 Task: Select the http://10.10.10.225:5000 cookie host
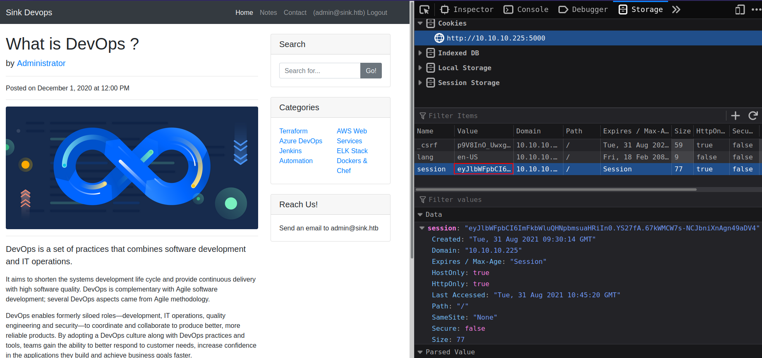click(496, 38)
